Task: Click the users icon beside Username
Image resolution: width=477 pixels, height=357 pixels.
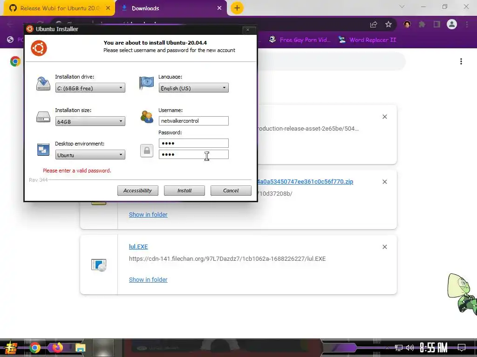Action: coord(147,117)
